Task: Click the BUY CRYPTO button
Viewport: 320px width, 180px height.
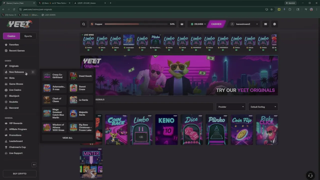Action: point(20,173)
